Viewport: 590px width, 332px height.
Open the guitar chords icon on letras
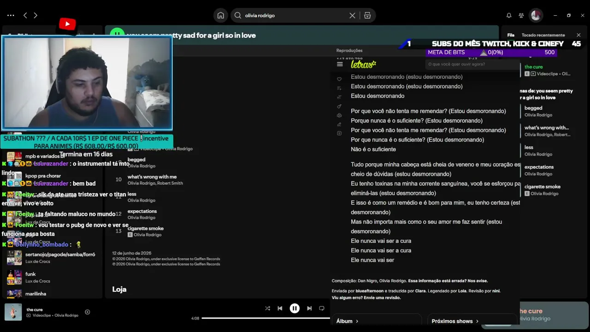pyautogui.click(x=339, y=107)
